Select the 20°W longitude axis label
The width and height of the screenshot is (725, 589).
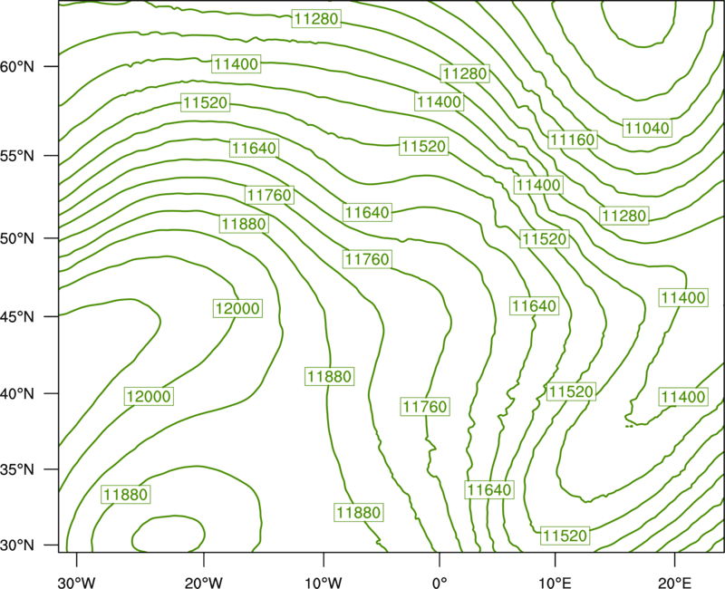pos(203,583)
